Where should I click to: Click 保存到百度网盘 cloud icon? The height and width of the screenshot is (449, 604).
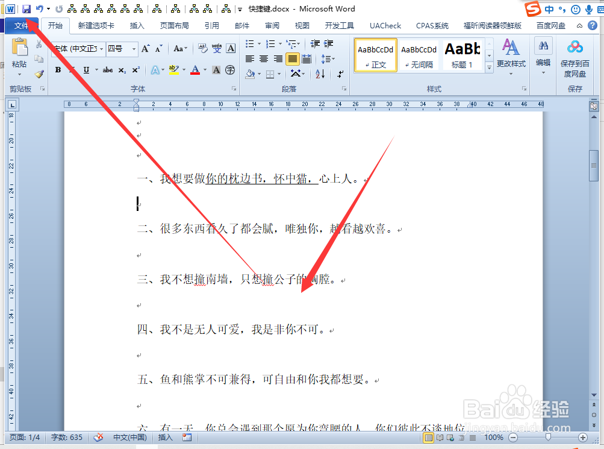(574, 47)
